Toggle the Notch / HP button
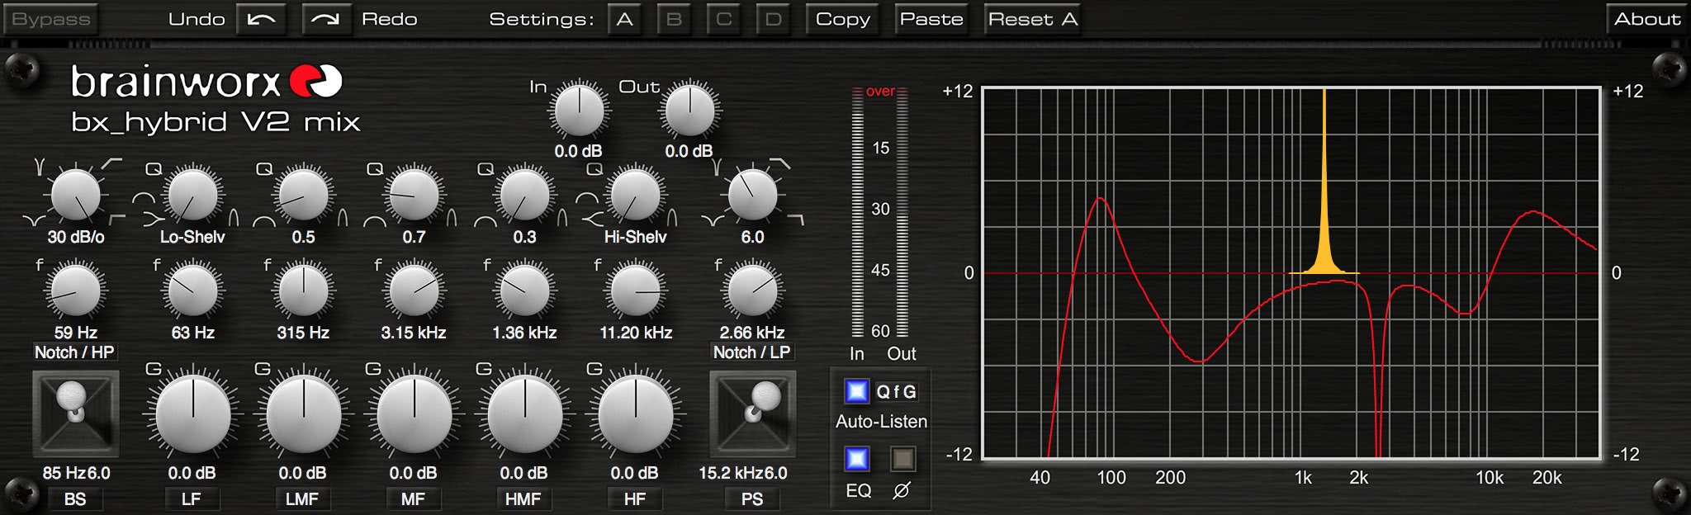1691x515 pixels. (x=74, y=352)
